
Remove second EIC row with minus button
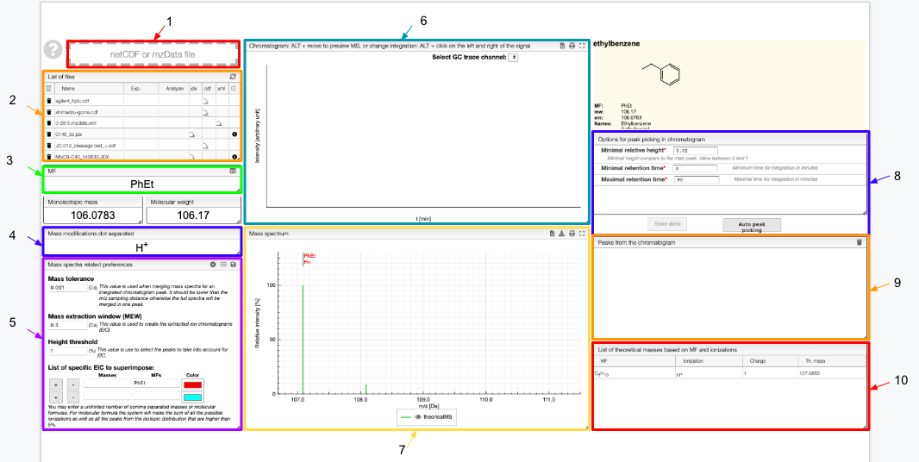click(x=72, y=396)
